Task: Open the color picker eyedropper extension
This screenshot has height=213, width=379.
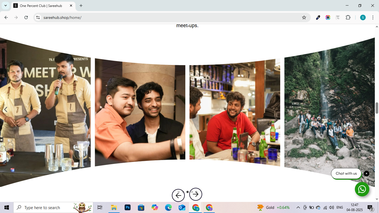Action: (318, 17)
